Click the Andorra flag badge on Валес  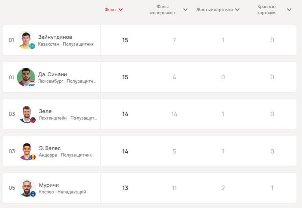pos(33,157)
